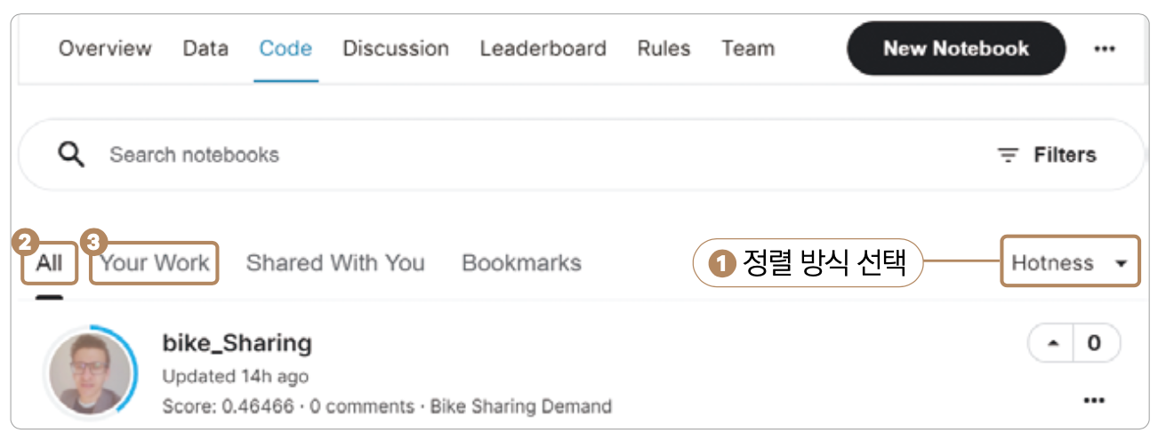Show Your Work notebooks
Viewport: 1158px width, 441px height.
coord(155,263)
